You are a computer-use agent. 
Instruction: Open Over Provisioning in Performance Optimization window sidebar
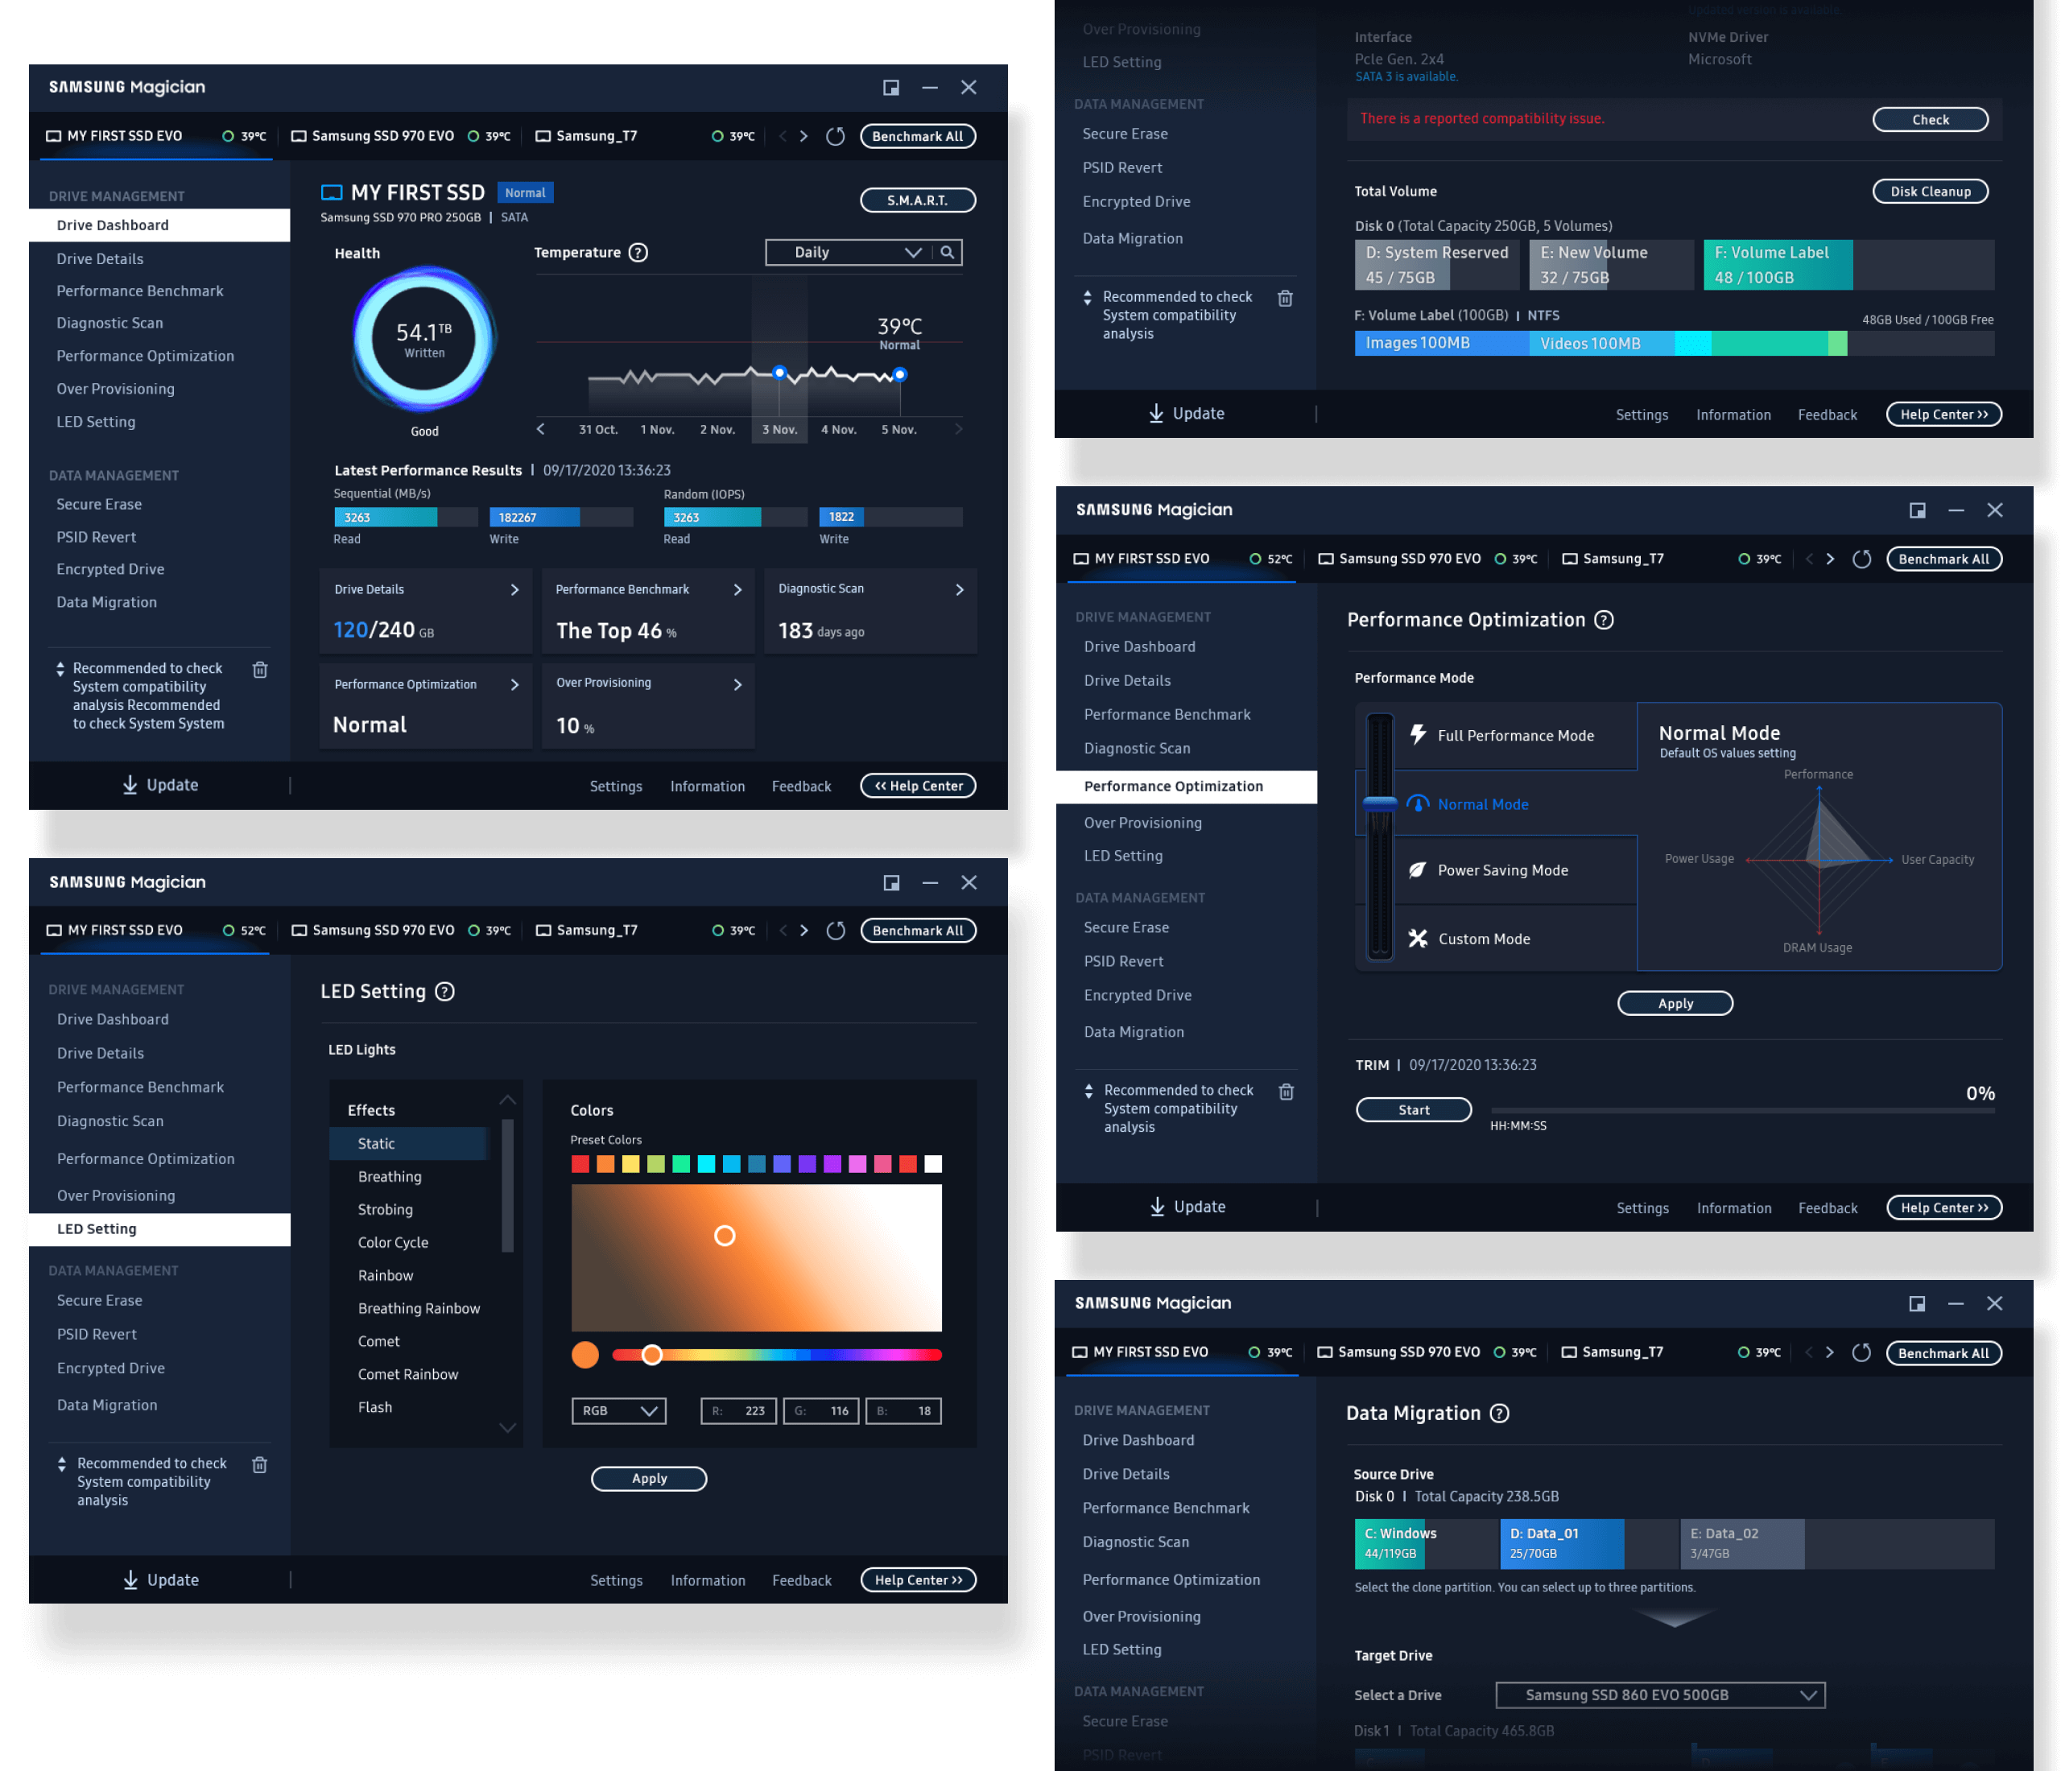point(1143,823)
